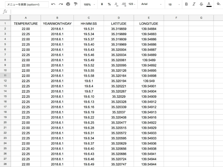Click cell with latitude 35.319859
223x167 pixels.
coord(119,29)
